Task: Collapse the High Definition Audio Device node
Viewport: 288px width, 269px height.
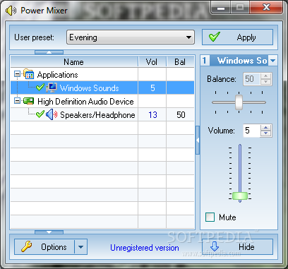Action: [x=17, y=101]
